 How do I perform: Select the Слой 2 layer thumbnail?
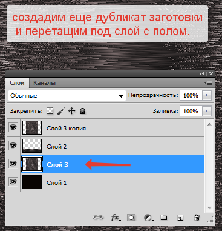(x=32, y=146)
